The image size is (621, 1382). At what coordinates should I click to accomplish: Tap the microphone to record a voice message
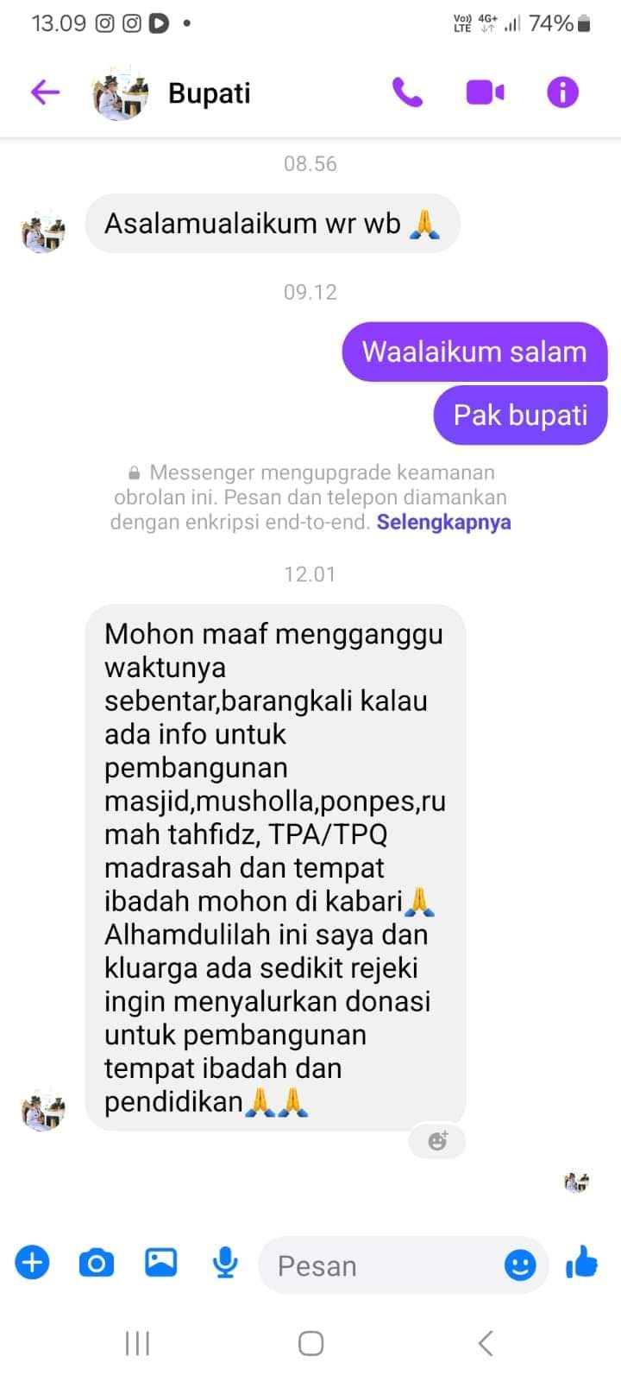tap(225, 1263)
